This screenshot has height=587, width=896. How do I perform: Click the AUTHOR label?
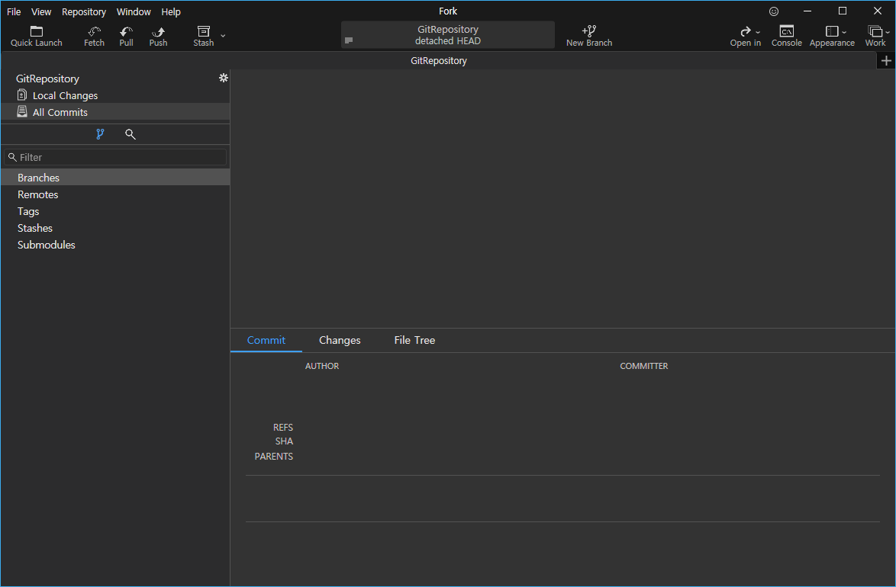pyautogui.click(x=322, y=366)
